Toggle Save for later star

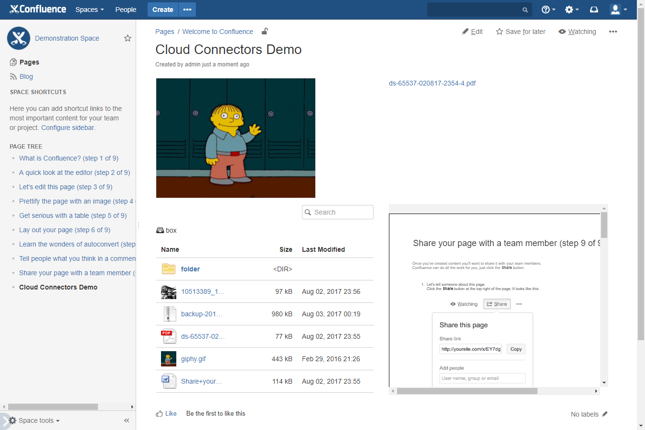click(x=520, y=32)
